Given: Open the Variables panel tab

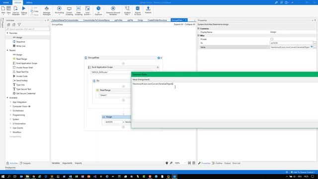Looking at the screenshot, I should (56, 163).
